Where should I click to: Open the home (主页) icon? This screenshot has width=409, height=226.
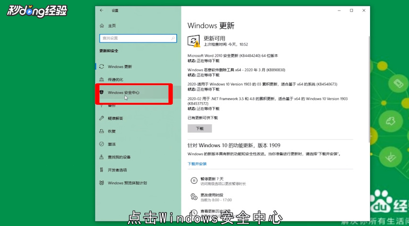[x=102, y=26]
